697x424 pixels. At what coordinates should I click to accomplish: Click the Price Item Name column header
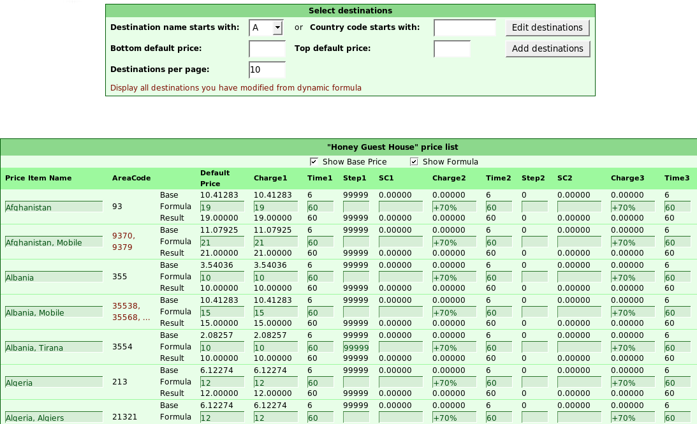(38, 179)
